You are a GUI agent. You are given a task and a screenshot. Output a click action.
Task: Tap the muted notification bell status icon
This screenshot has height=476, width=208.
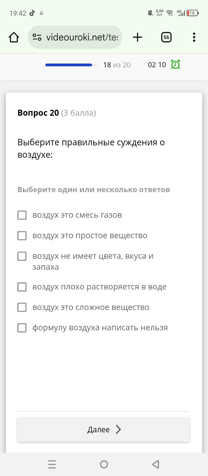click(x=150, y=13)
